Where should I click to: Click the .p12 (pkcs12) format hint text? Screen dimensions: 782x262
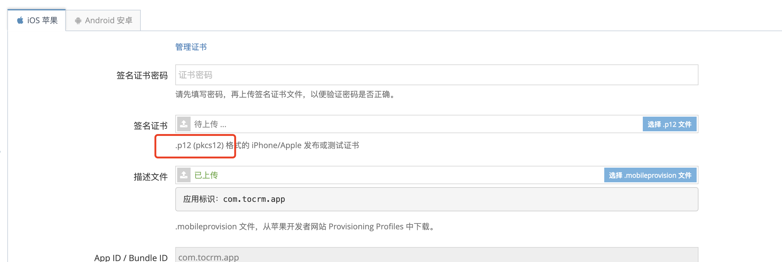coord(267,145)
